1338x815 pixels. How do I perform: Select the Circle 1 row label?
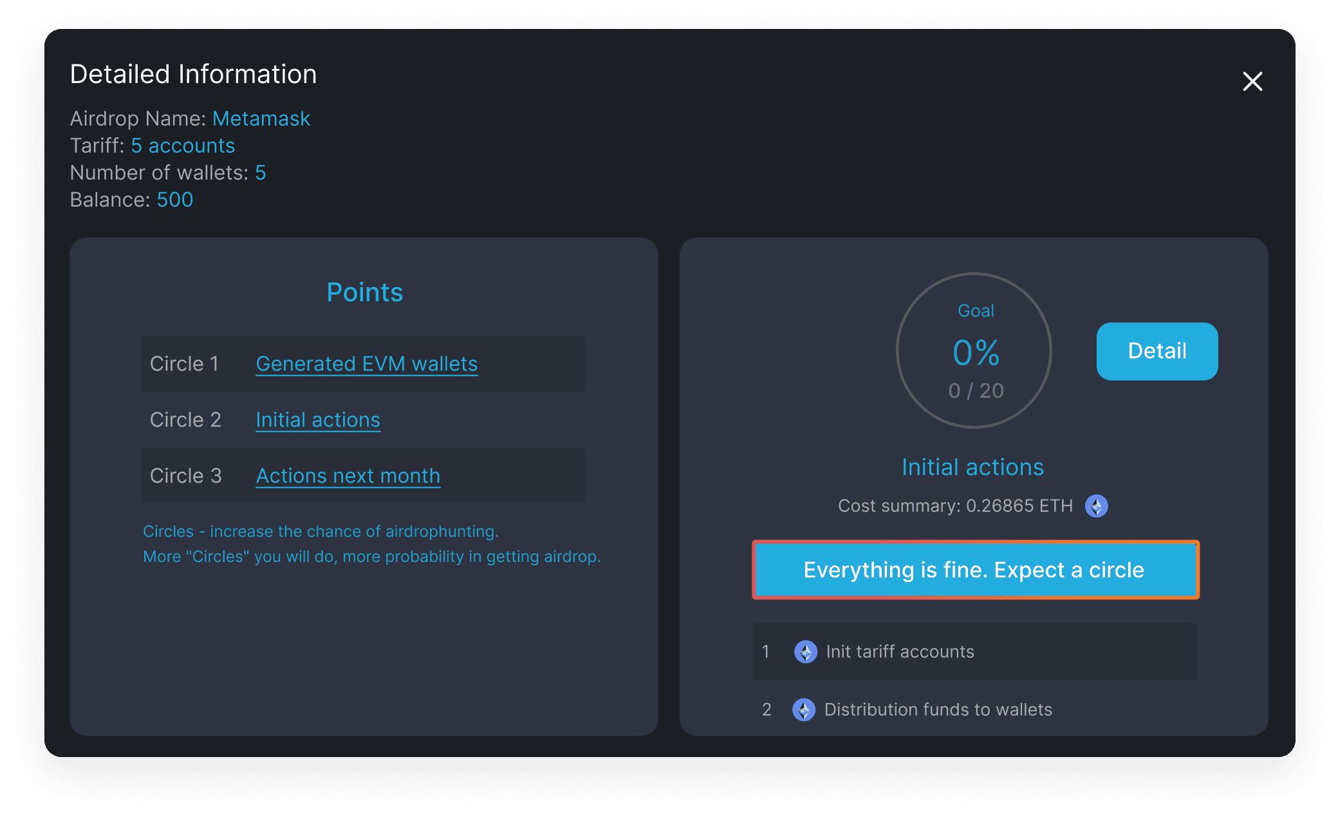(184, 364)
